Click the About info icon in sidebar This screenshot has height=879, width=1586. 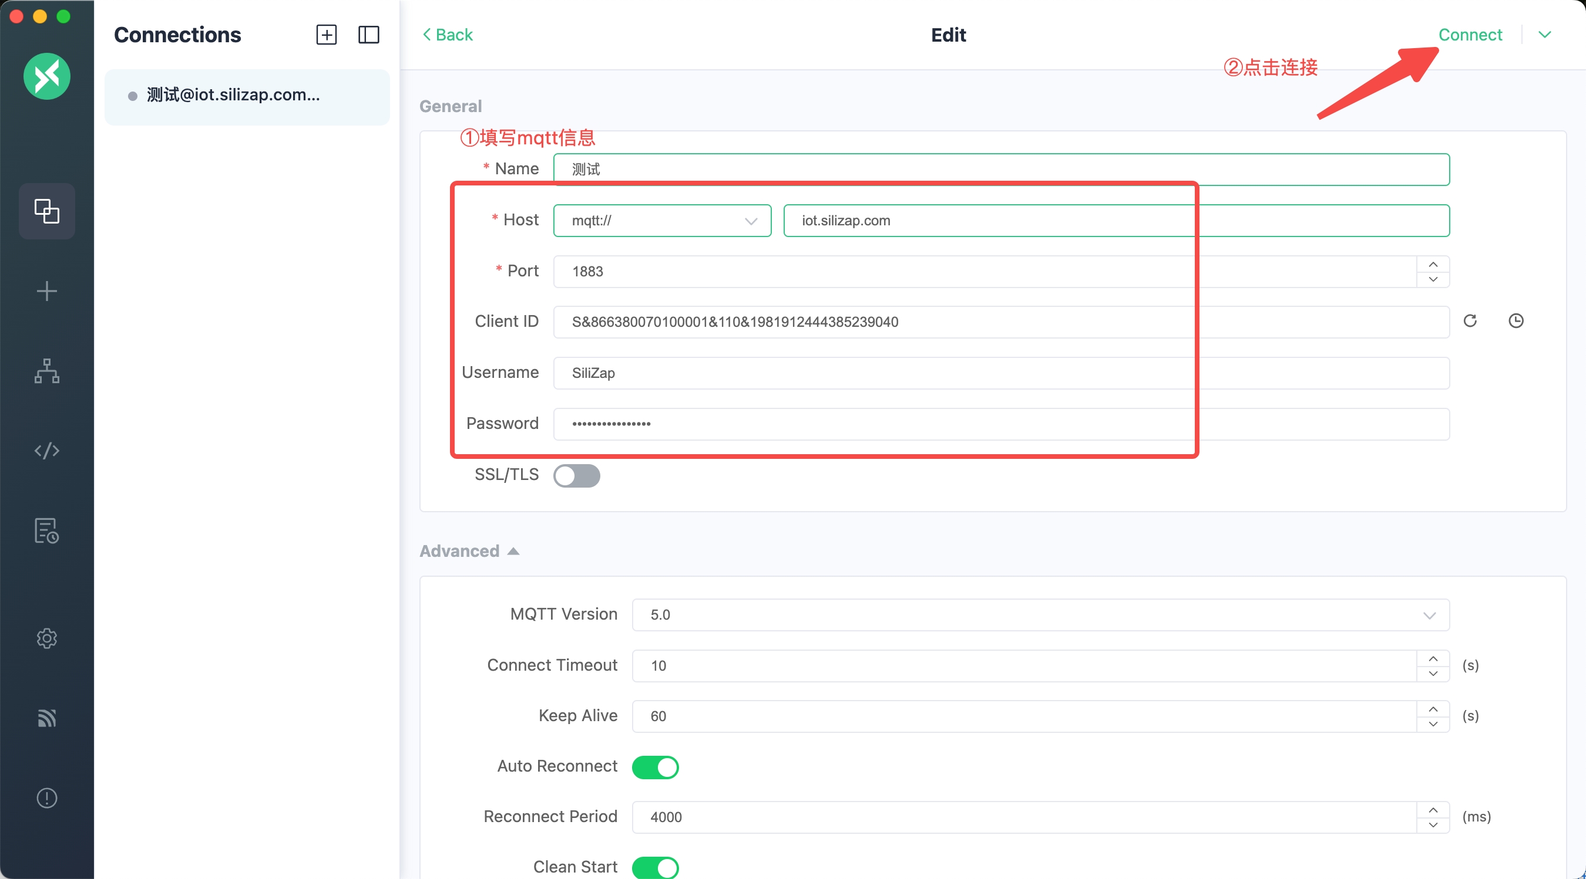pos(47,798)
